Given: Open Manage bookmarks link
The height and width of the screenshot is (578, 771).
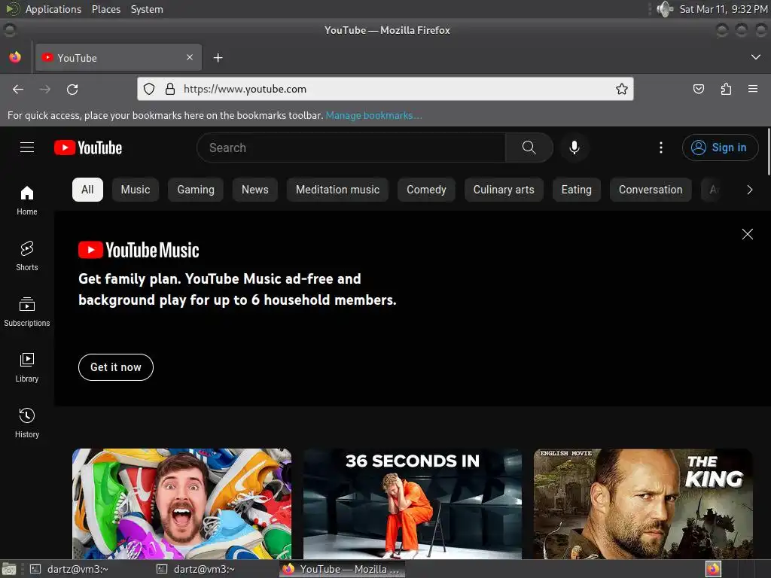Looking at the screenshot, I should point(373,115).
